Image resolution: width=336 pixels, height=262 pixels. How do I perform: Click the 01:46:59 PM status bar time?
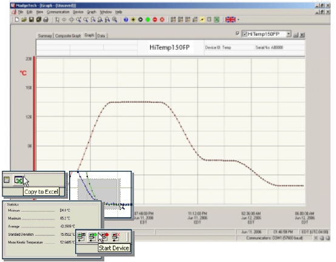click(283, 232)
